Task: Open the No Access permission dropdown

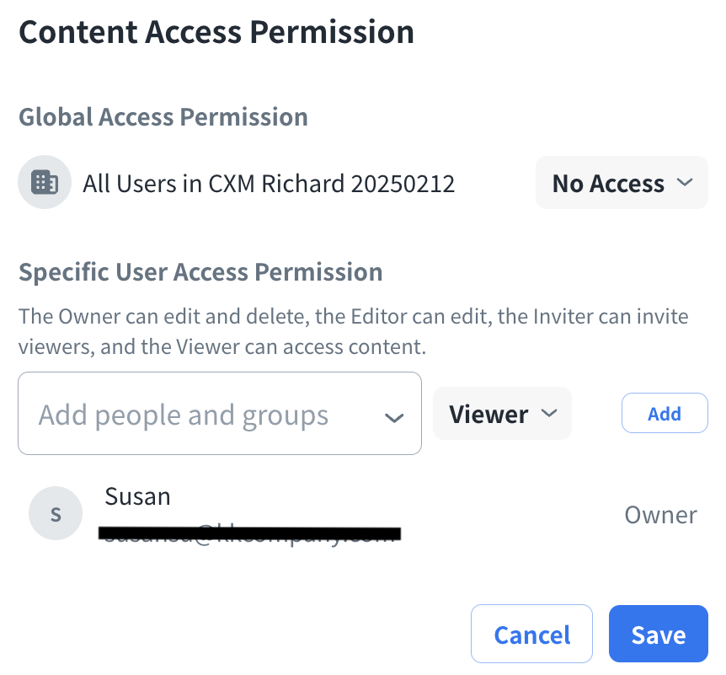Action: click(621, 183)
